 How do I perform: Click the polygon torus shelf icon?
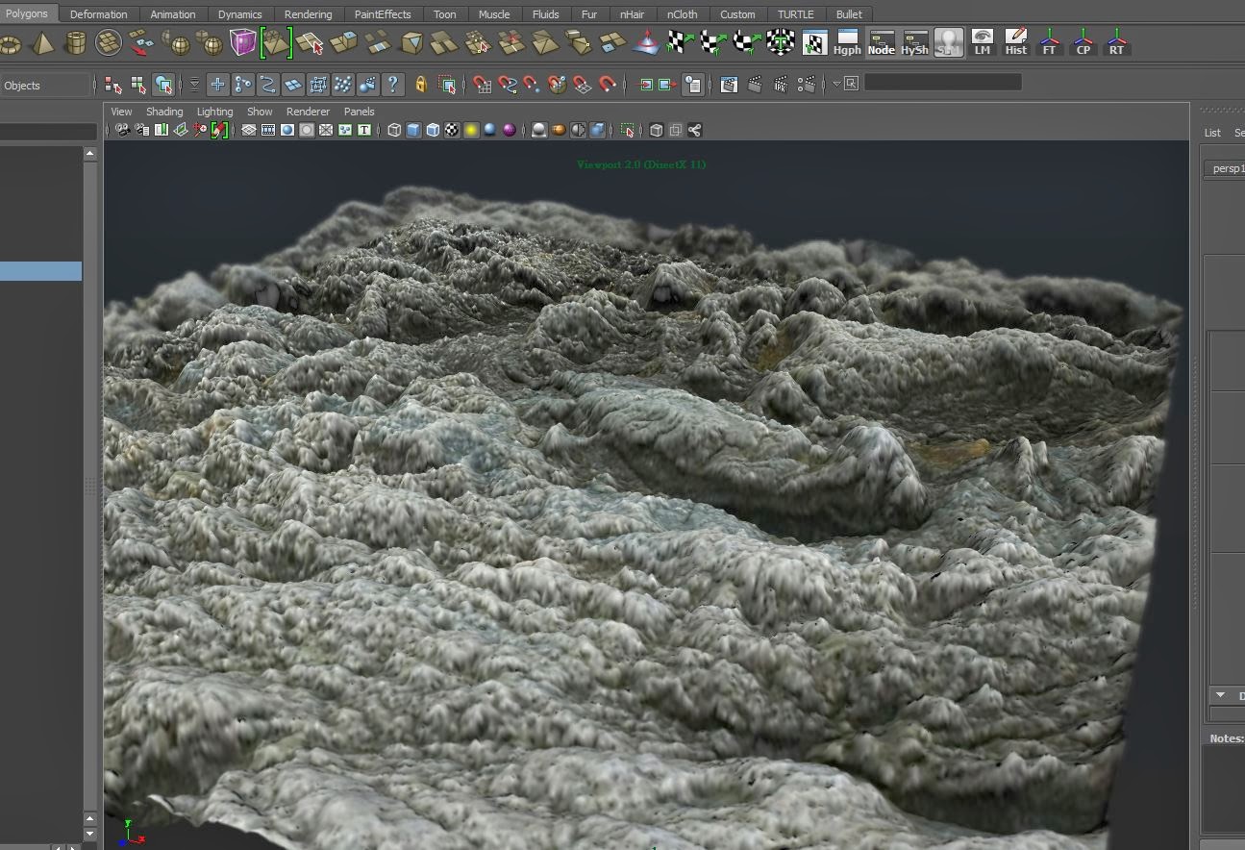(x=11, y=43)
